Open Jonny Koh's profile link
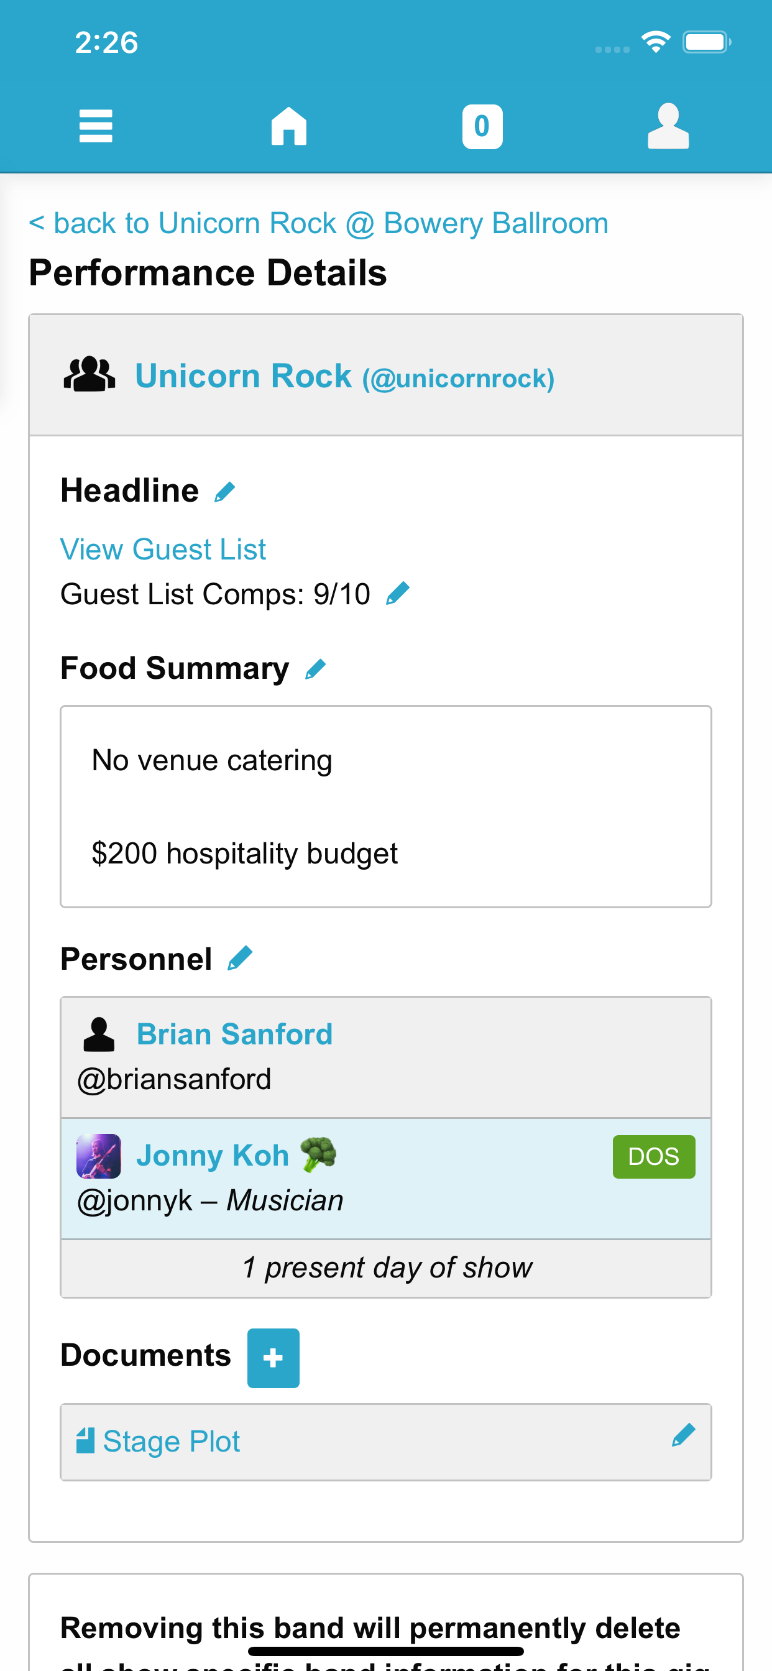This screenshot has width=772, height=1671. coord(212,1155)
